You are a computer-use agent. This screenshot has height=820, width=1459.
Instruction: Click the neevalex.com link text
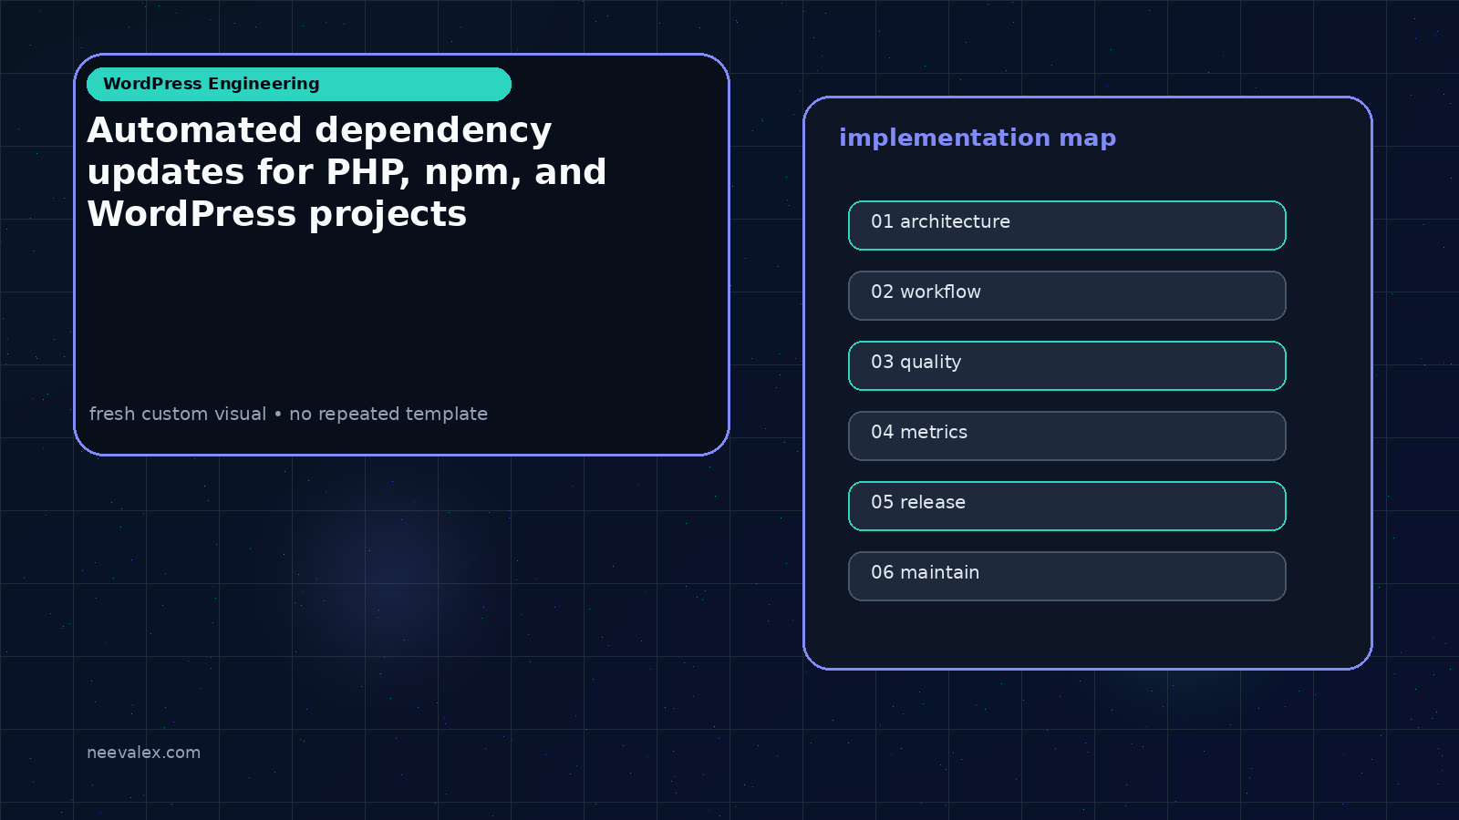coord(143,753)
